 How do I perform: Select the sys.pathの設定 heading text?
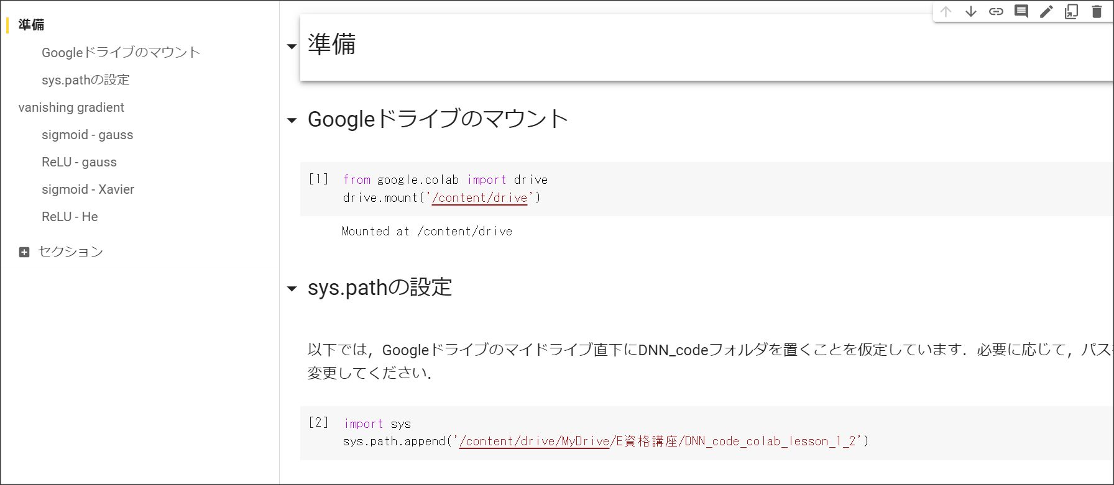(x=380, y=288)
